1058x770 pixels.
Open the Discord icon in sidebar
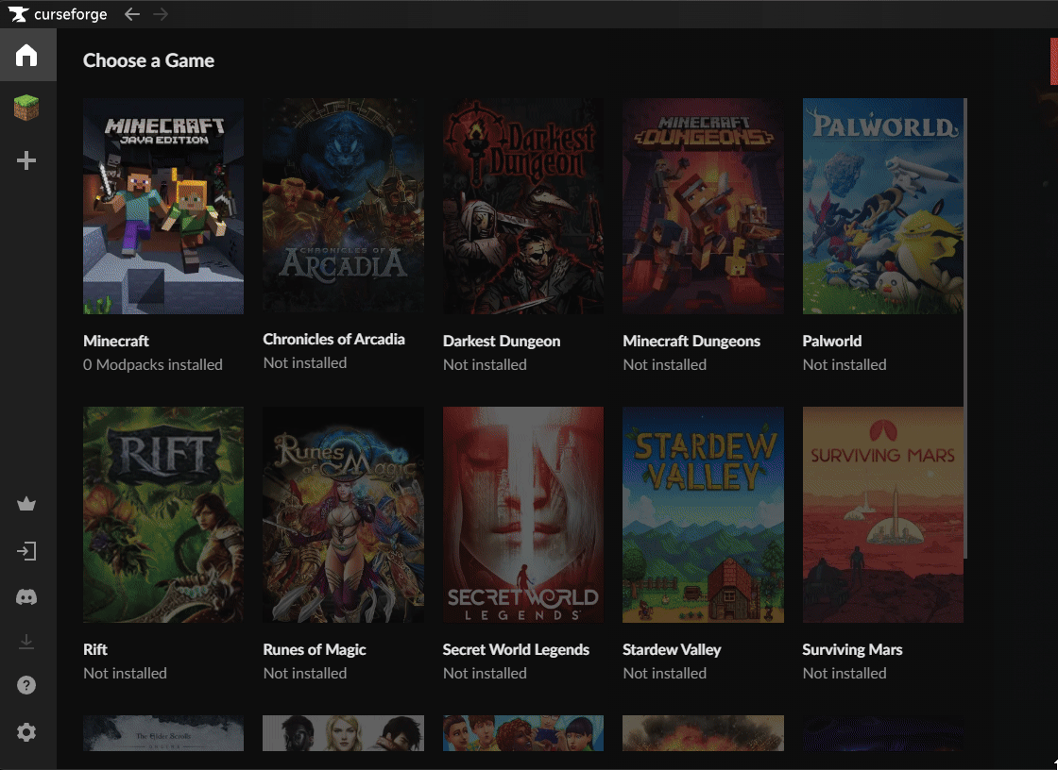(x=26, y=596)
